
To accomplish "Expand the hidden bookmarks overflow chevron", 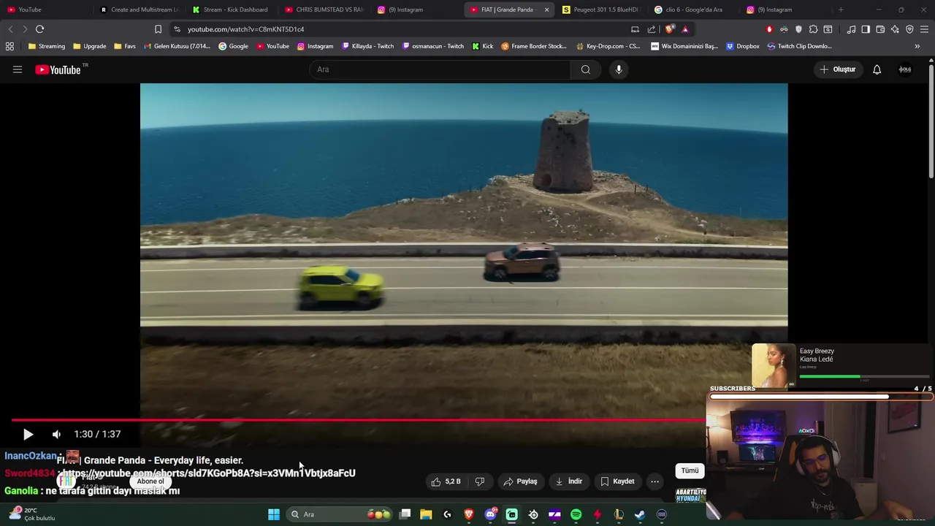I will pyautogui.click(x=917, y=46).
